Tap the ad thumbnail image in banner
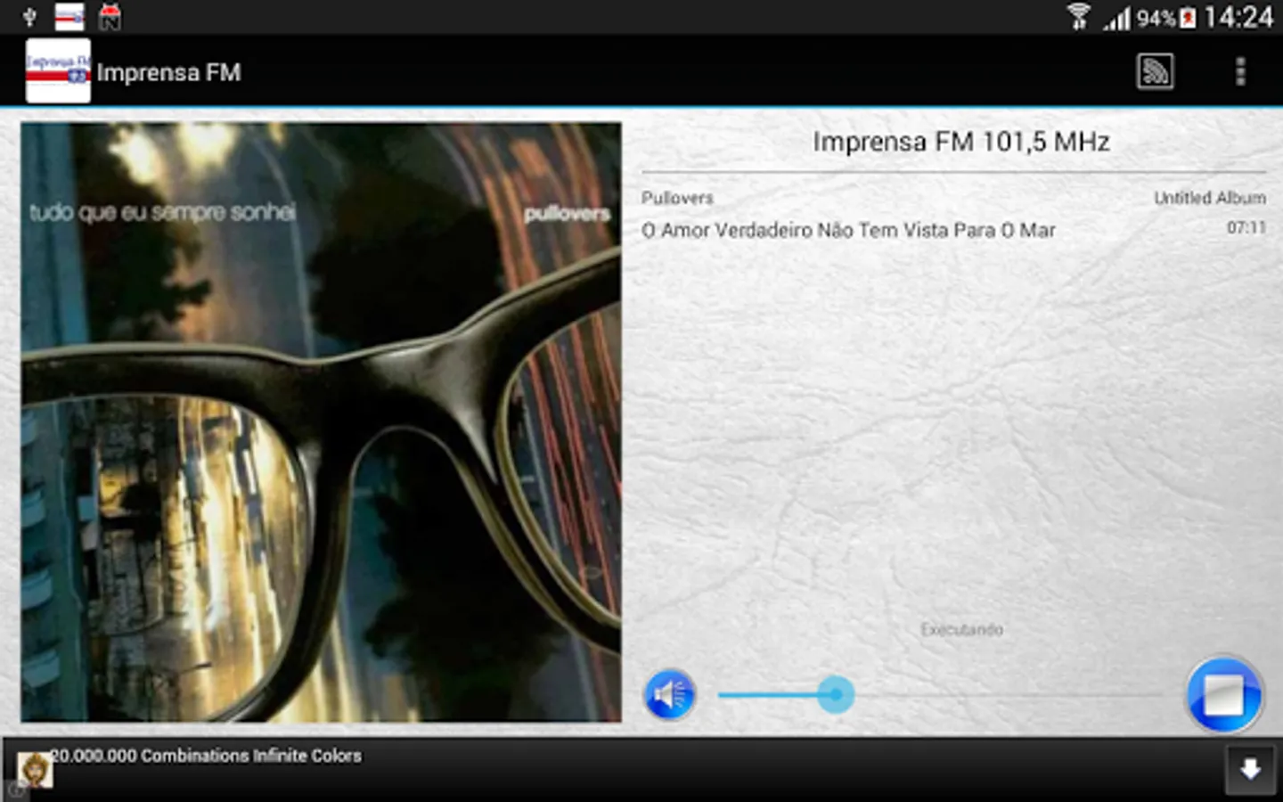This screenshot has width=1283, height=802. click(x=35, y=770)
